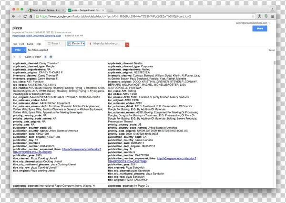Image resolution: width=286 pixels, height=203 pixels.
Task: Open the Cards 1 tab dropdown arrow
Action: pyautogui.click(x=83, y=44)
